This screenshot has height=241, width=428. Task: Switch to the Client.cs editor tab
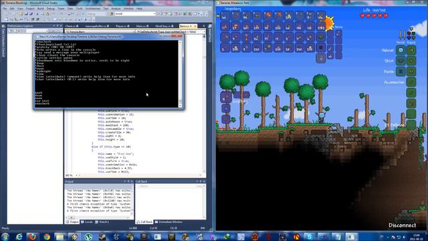[x=72, y=26]
